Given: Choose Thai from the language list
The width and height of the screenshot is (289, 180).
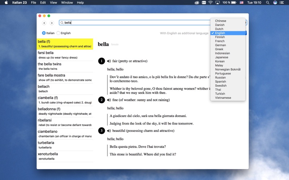Looking at the screenshot, I should click(228, 89).
